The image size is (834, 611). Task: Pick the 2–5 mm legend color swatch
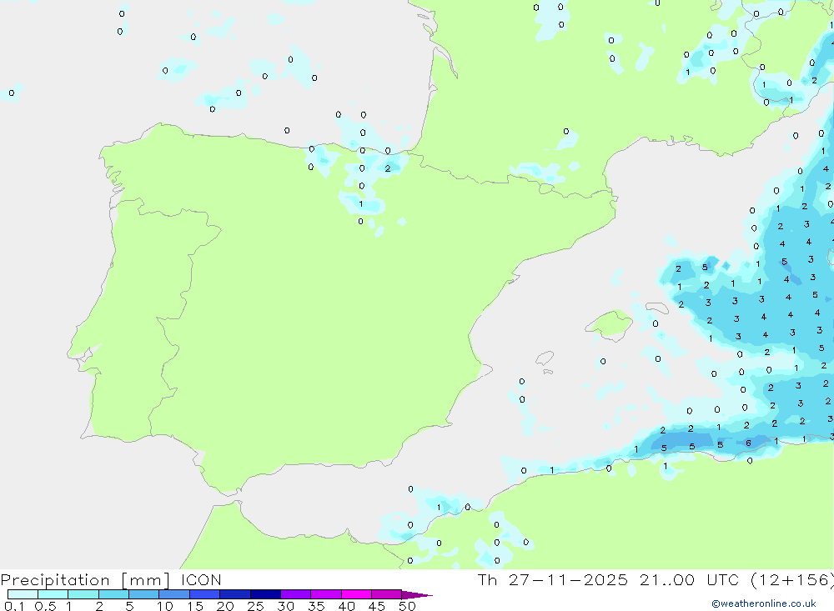point(113,594)
